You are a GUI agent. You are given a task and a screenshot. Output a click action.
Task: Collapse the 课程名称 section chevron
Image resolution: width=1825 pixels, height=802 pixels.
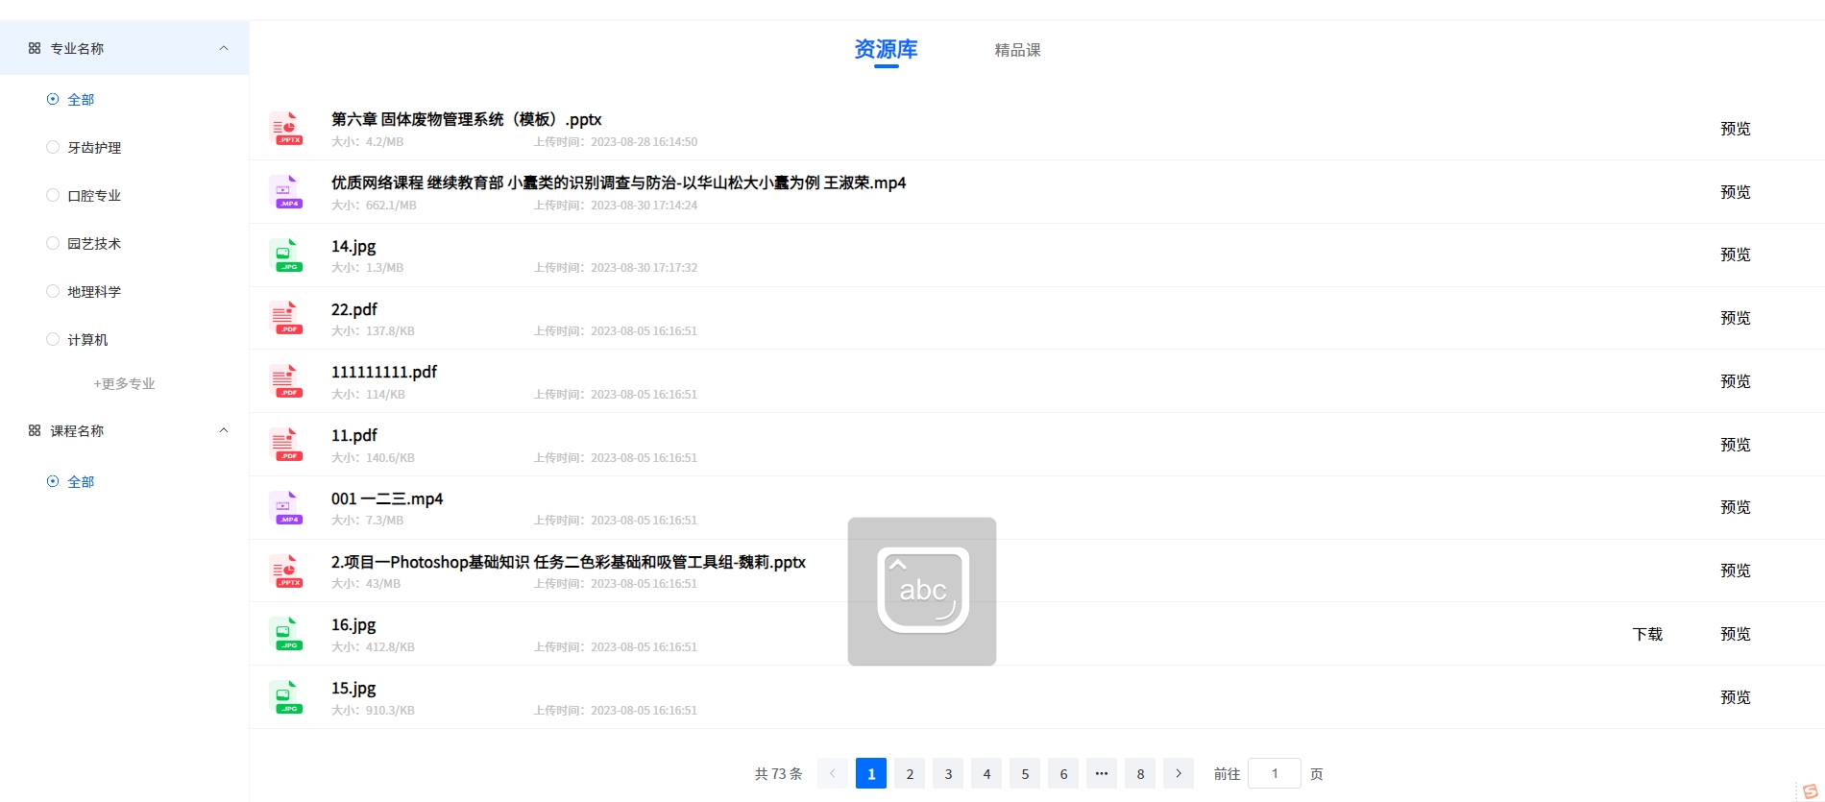point(224,430)
